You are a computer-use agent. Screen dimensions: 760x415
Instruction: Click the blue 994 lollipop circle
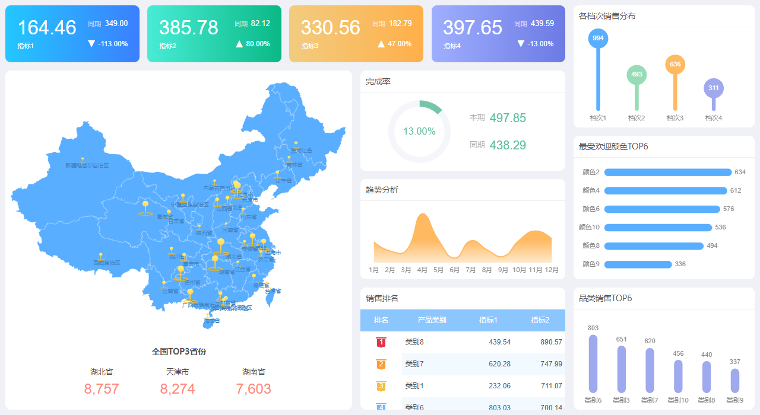coord(598,38)
